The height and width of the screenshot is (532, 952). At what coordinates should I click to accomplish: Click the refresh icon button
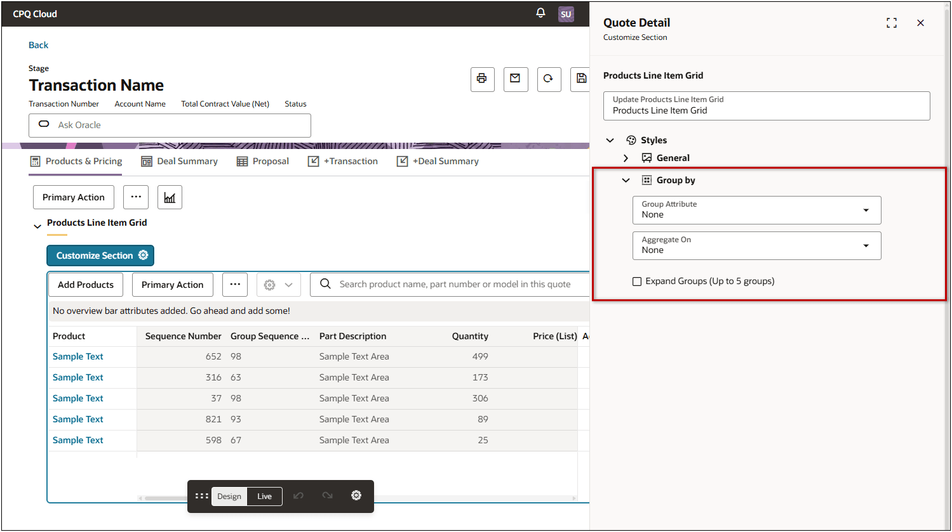(x=549, y=79)
